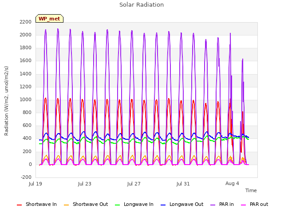Click the 1000 y-axis tick label

pyautogui.click(x=26, y=99)
